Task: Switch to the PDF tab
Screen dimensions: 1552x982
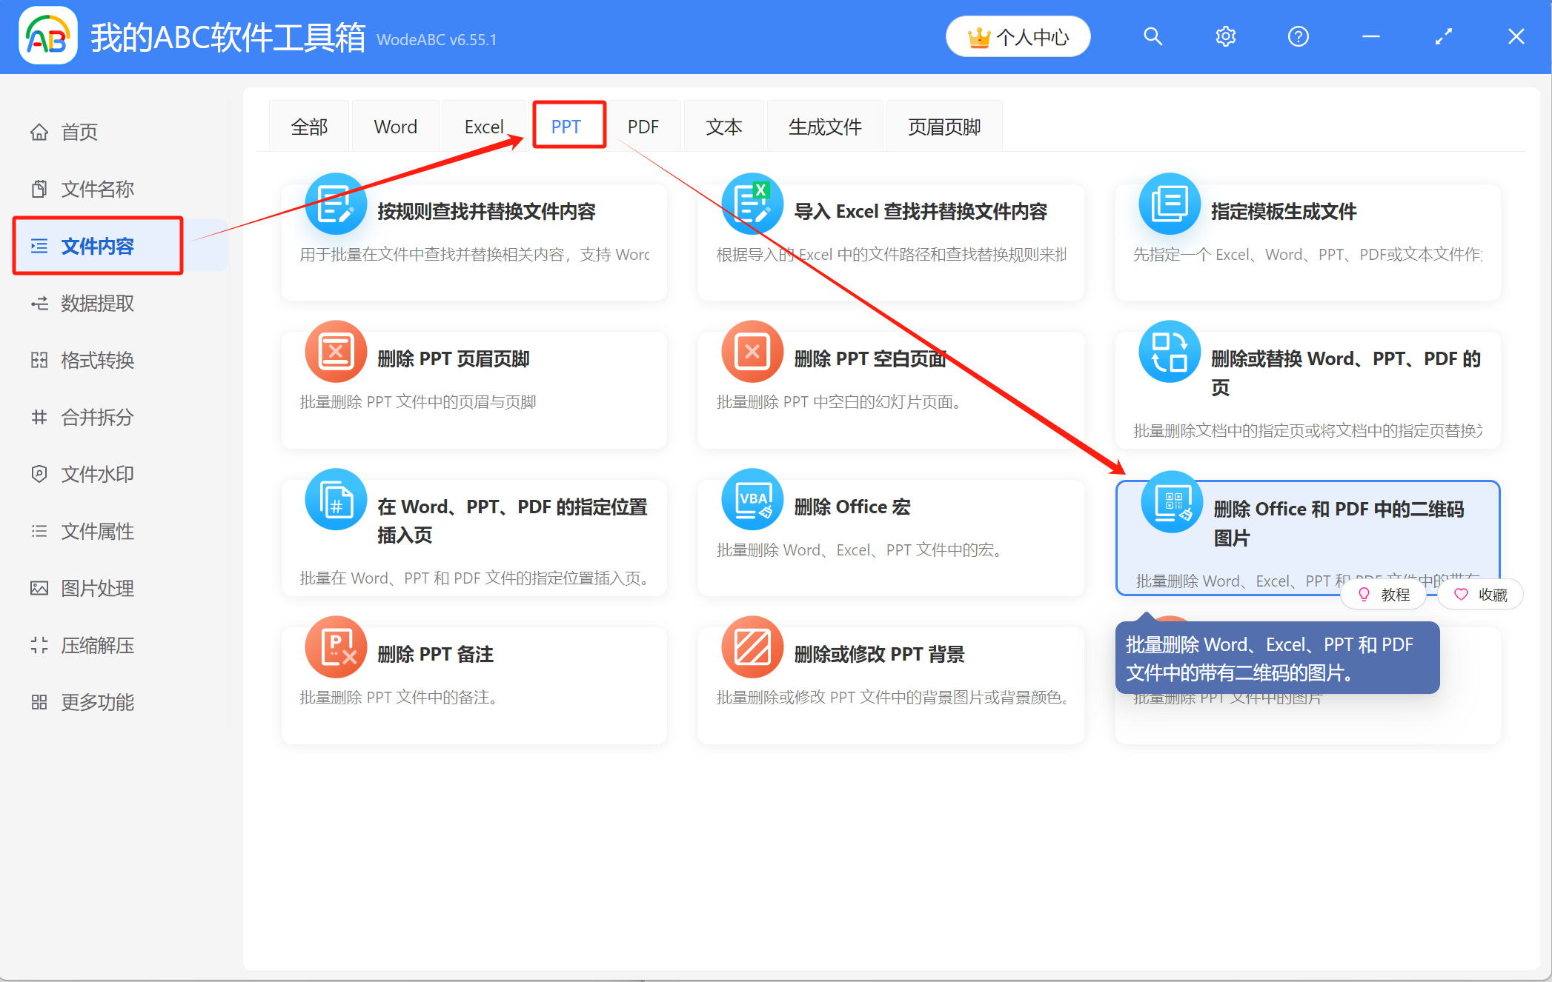Action: tap(643, 126)
